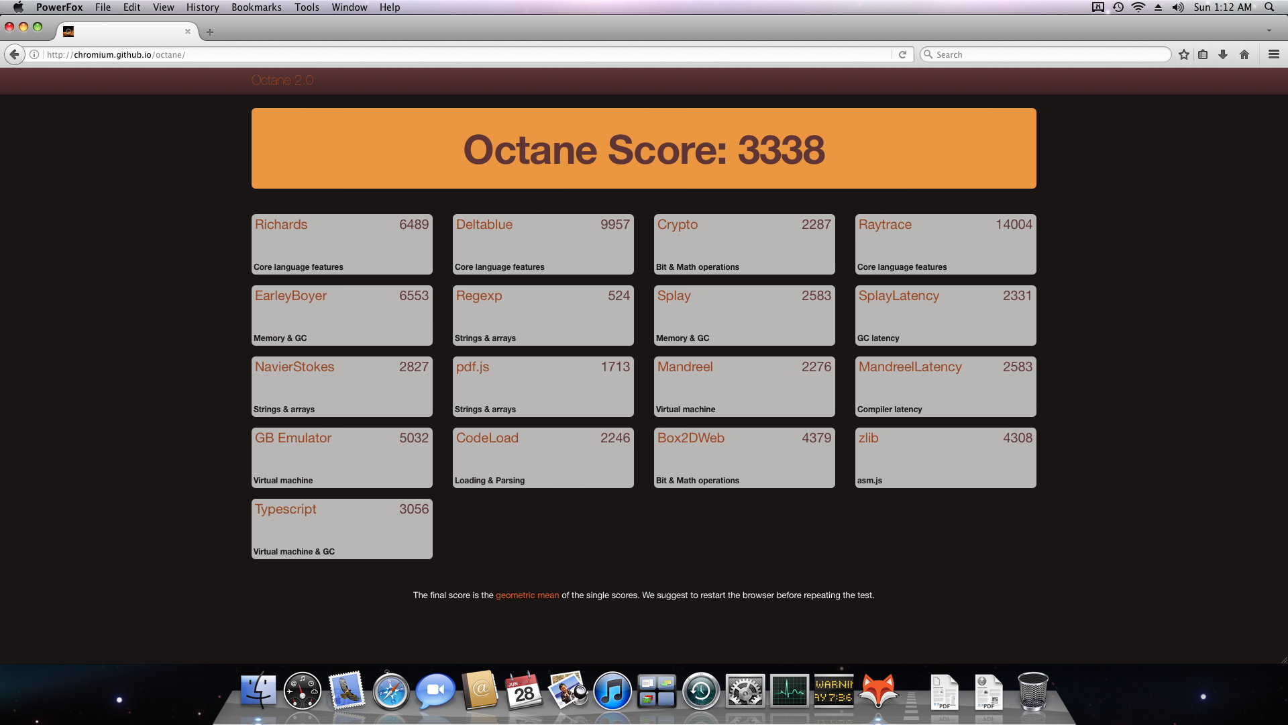The width and height of the screenshot is (1288, 725).
Task: Click the PowerFox fox icon in Dock
Action: [x=878, y=691]
